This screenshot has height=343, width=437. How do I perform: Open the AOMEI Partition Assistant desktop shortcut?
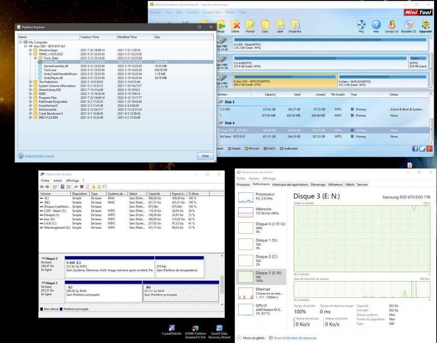tap(195, 332)
